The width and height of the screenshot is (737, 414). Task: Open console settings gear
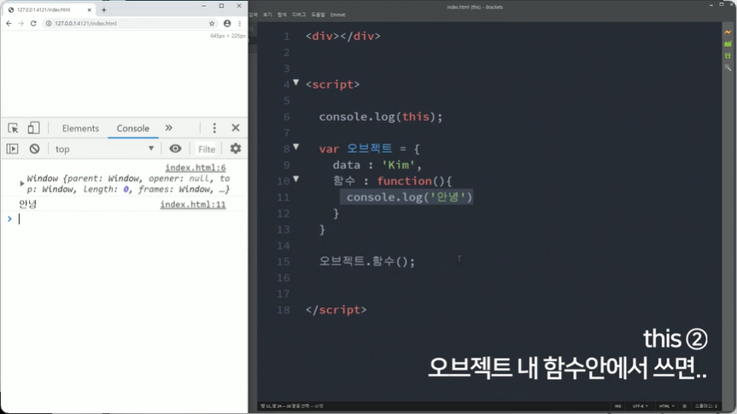coord(236,149)
